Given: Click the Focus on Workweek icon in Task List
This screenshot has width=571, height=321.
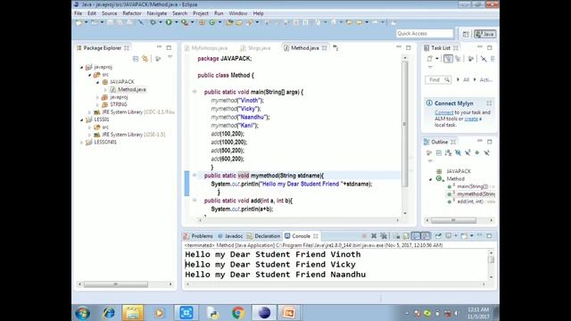Looking at the screenshot, I should (x=470, y=59).
